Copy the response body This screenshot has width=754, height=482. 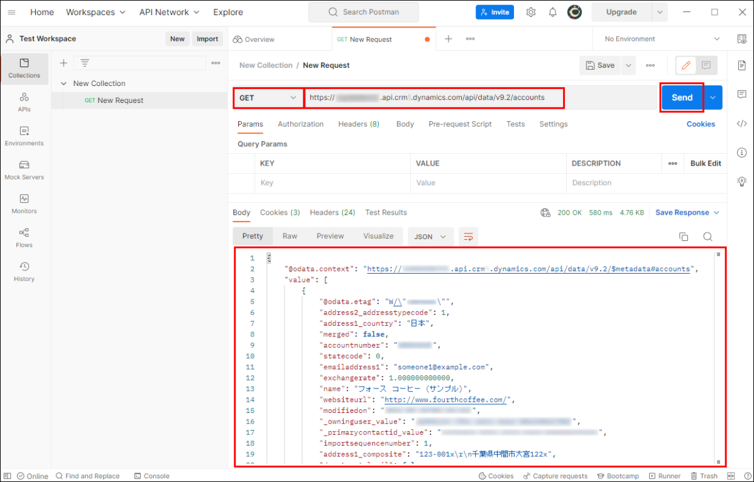(x=684, y=237)
